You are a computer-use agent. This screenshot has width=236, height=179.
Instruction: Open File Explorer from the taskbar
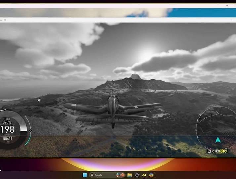[130, 175]
